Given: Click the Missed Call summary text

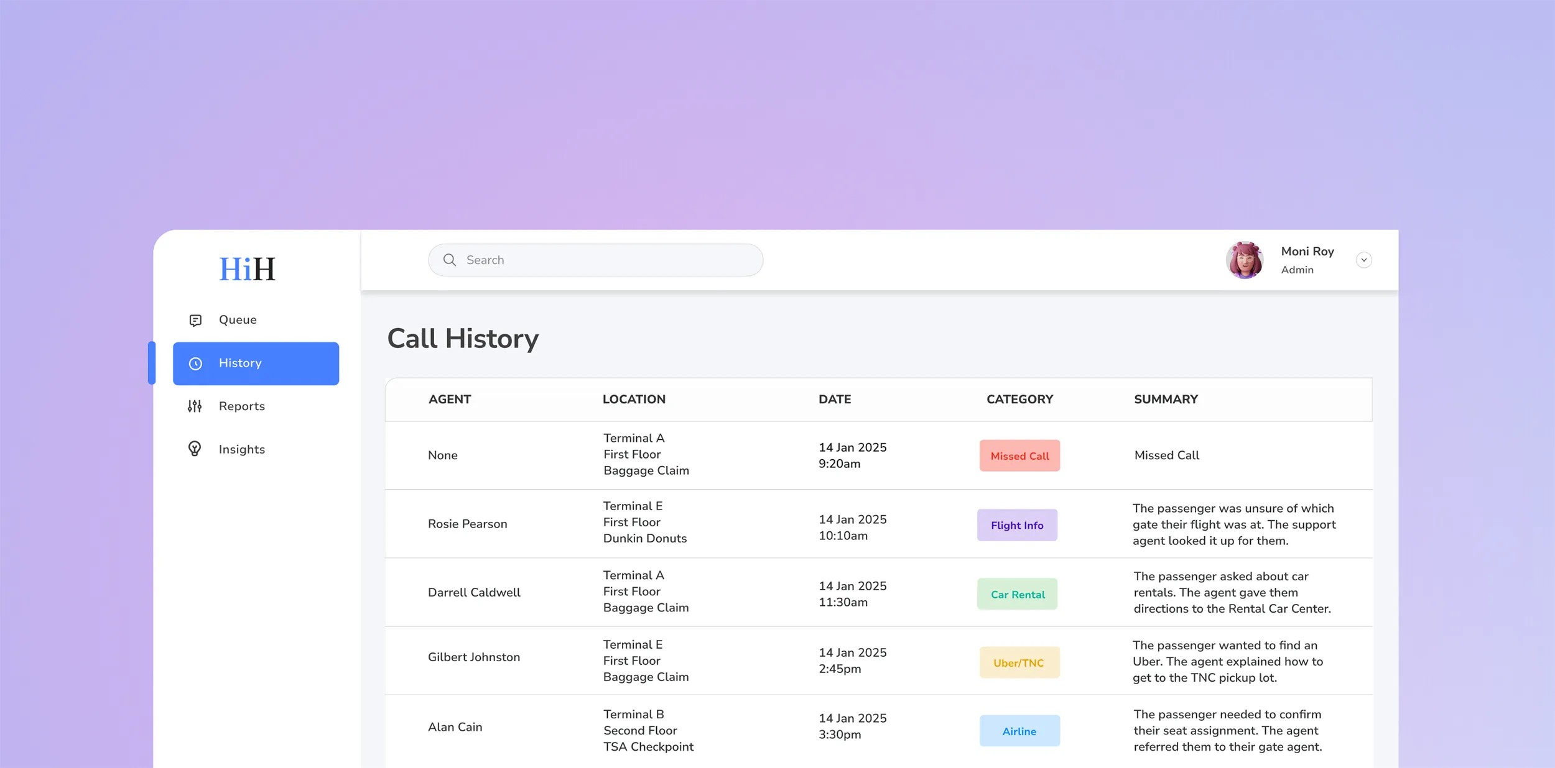Looking at the screenshot, I should pos(1166,455).
